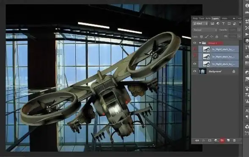Create a new layer
Screen dimensions: 249x157
pyautogui.click(x=228, y=140)
